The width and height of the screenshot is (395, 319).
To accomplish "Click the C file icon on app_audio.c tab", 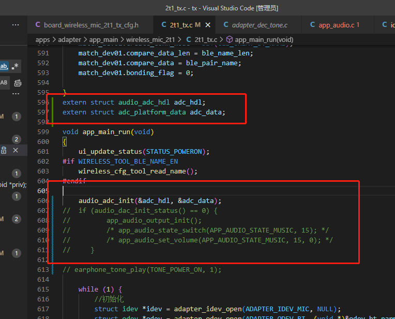I will click(x=312, y=25).
